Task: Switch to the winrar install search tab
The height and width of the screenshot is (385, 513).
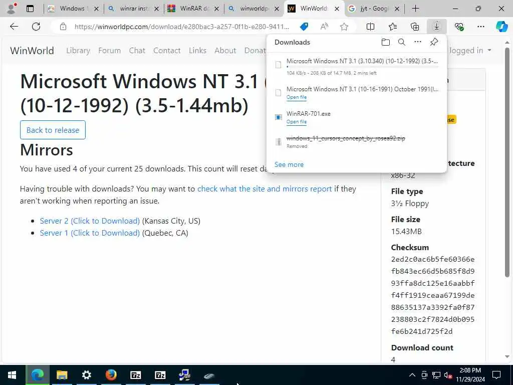Action: pyautogui.click(x=134, y=9)
